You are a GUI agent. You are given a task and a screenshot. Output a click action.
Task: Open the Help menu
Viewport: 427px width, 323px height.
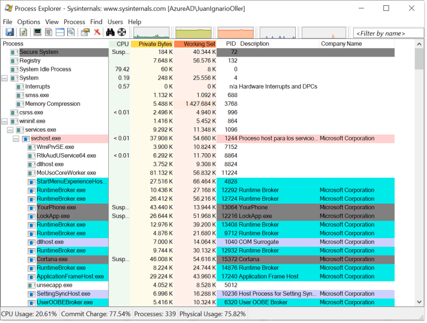135,22
